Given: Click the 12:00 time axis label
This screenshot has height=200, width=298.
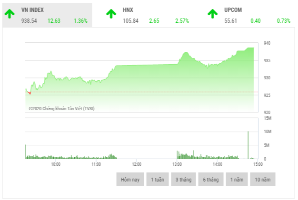Looking at the screenshot, I should pyautogui.click(x=137, y=164).
